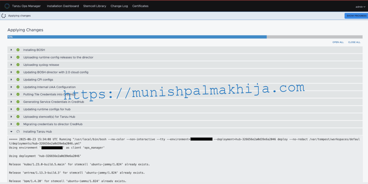The width and height of the screenshot is (368, 184).
Task: Click the SHOW PROGRESS button
Action: (x=356, y=16)
